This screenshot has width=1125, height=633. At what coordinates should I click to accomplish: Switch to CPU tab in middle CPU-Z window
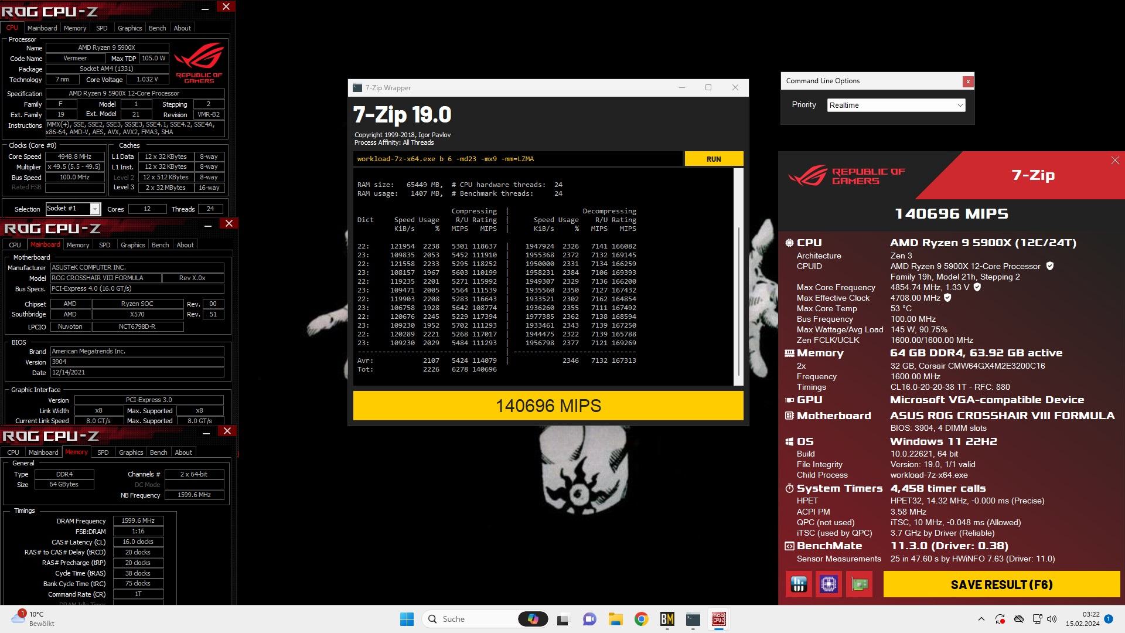tap(15, 245)
